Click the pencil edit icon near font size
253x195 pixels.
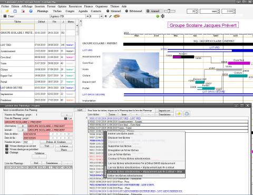tap(110, 16)
